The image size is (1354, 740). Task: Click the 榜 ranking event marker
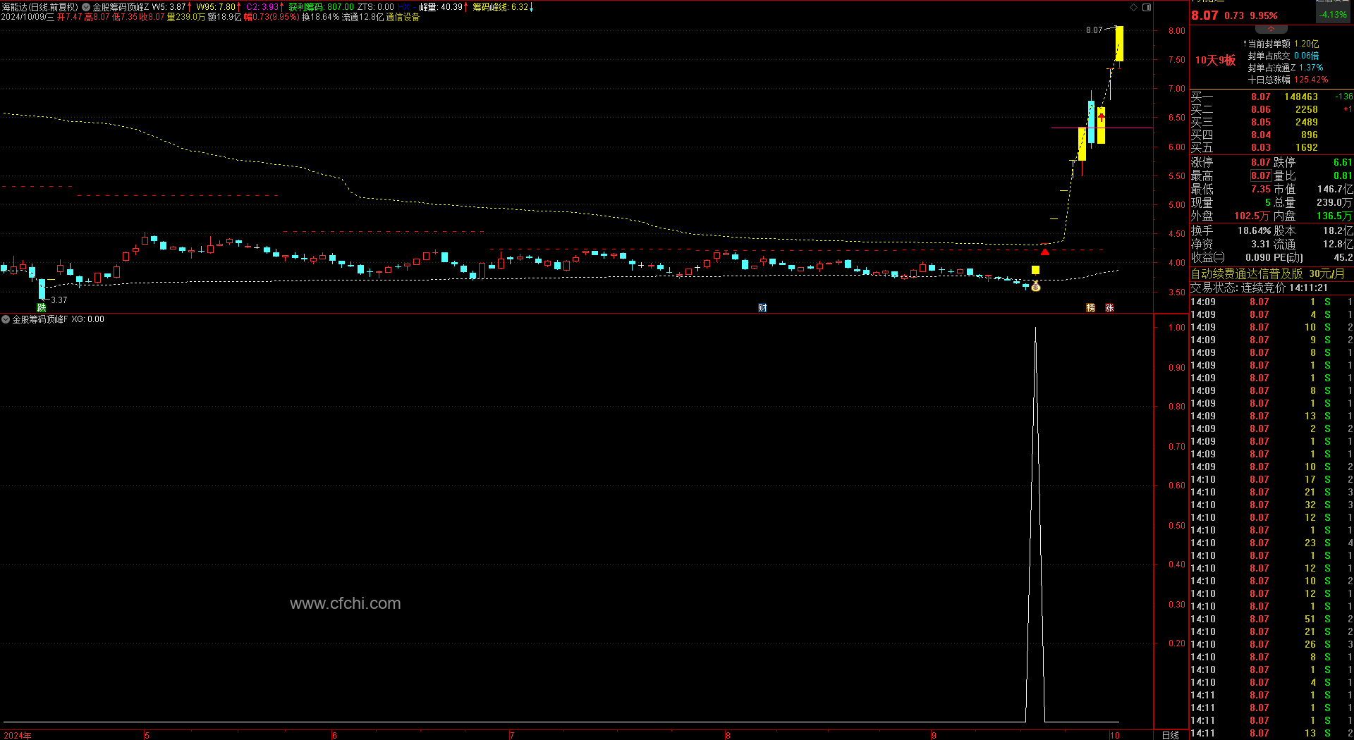click(1091, 307)
